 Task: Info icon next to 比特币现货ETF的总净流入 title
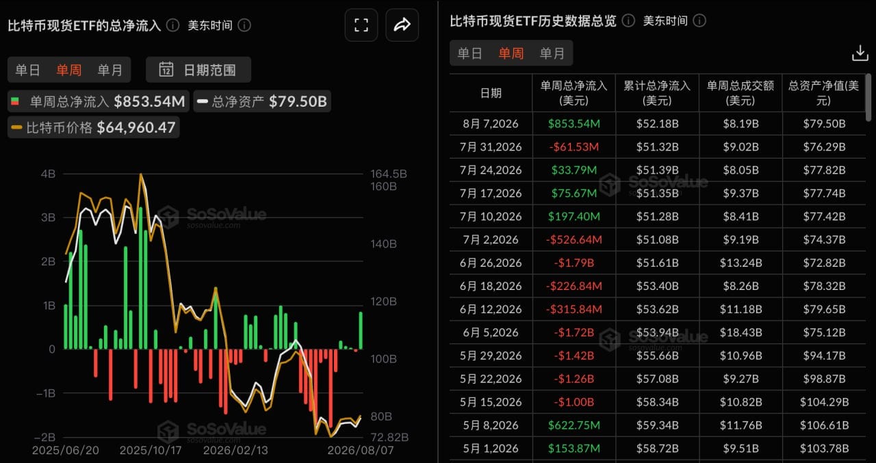173,25
